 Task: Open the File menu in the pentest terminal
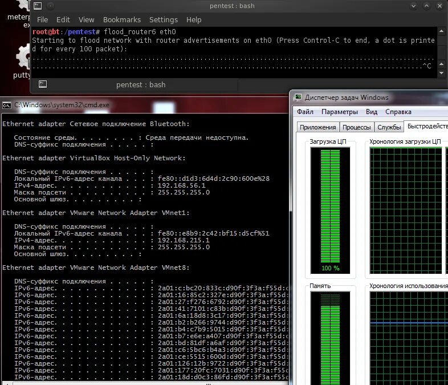pyautogui.click(x=42, y=20)
